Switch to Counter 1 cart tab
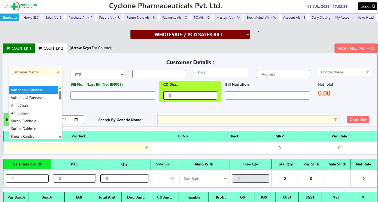The height and width of the screenshot is (202, 378). pos(19,48)
